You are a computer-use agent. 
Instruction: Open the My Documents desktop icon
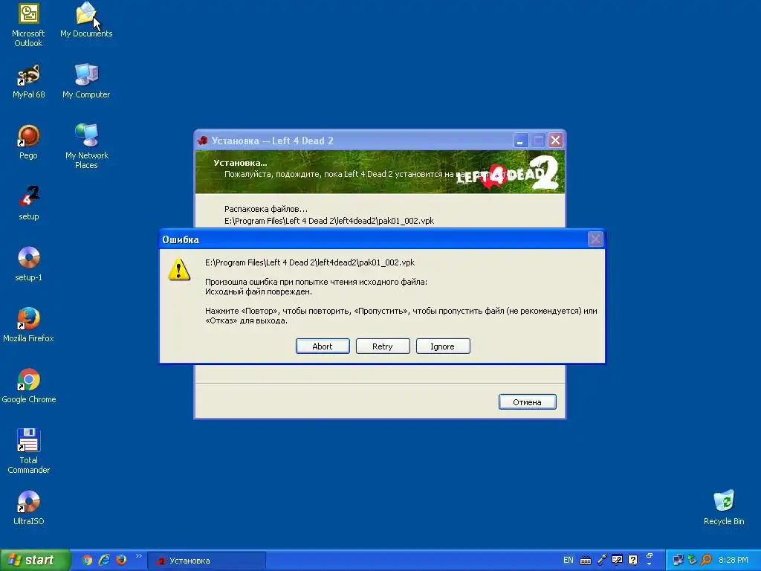pyautogui.click(x=86, y=20)
